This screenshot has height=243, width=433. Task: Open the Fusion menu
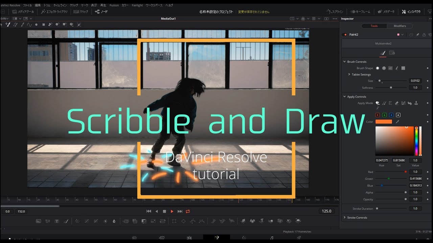[114, 5]
